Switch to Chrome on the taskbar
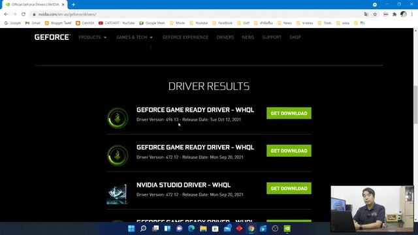418x235 pixels. (x=251, y=228)
